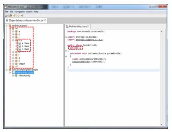Open the Search menu
172x132 pixels.
(x=29, y=12)
